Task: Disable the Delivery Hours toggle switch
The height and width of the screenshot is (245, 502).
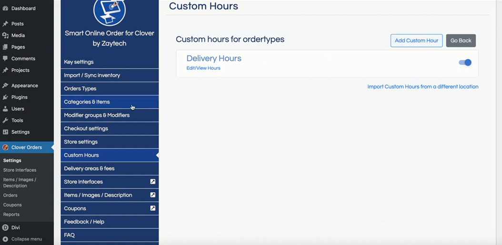Action: pos(465,62)
